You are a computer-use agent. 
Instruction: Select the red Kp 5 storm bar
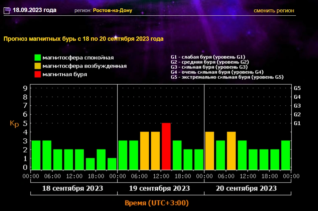[x=166, y=146]
